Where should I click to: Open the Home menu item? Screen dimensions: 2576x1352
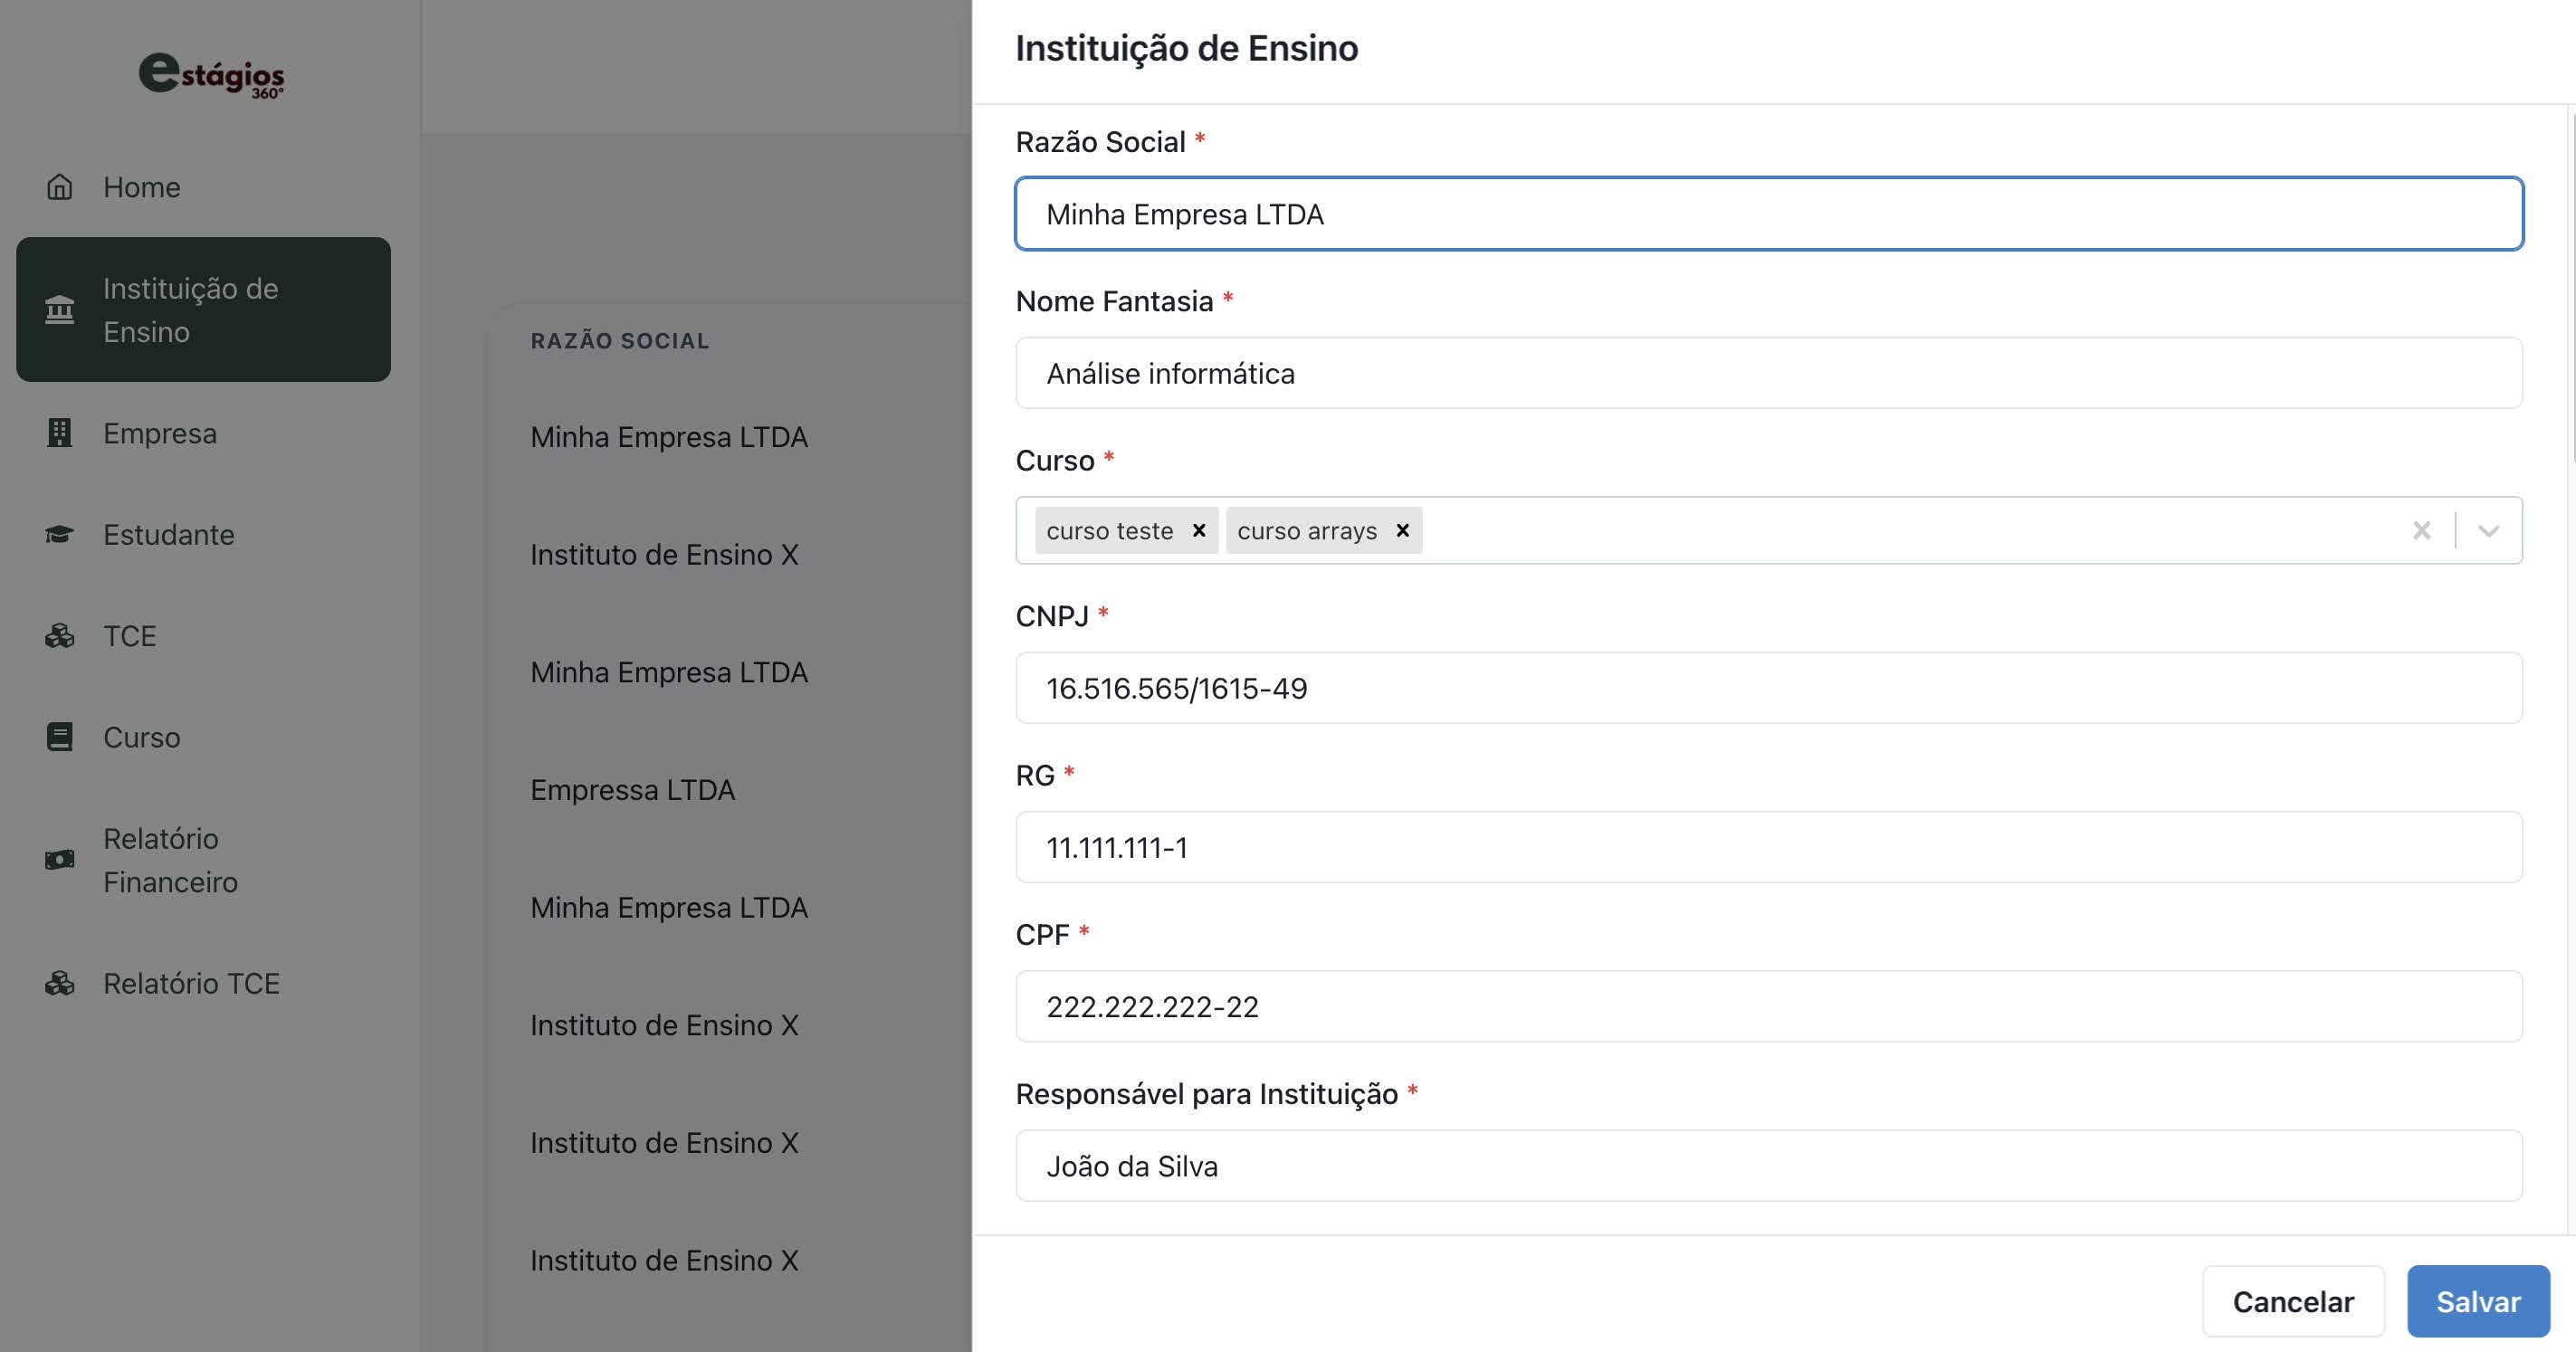coord(204,187)
